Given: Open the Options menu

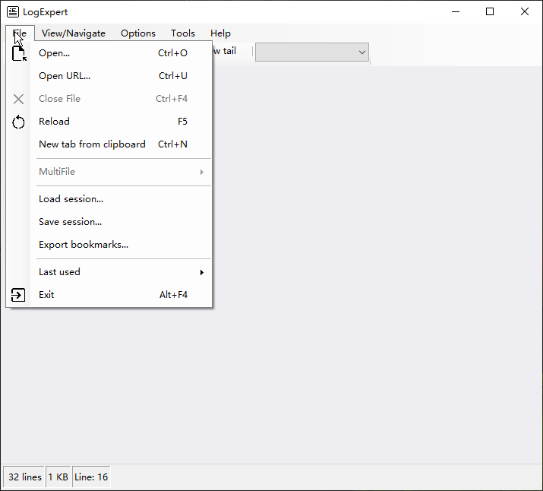Looking at the screenshot, I should [x=138, y=33].
